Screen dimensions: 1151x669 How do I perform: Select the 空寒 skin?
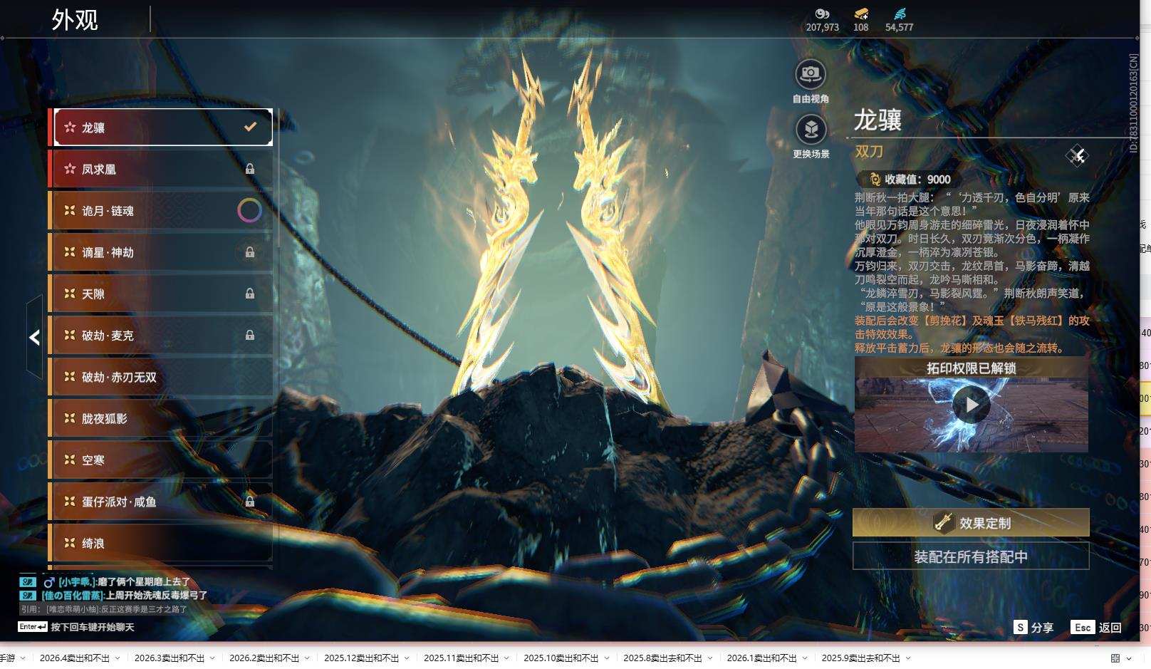point(161,460)
